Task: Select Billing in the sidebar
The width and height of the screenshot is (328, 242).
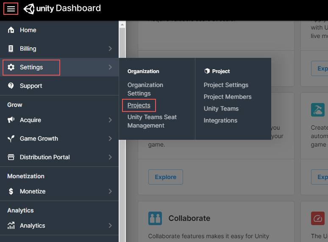Action: point(59,49)
